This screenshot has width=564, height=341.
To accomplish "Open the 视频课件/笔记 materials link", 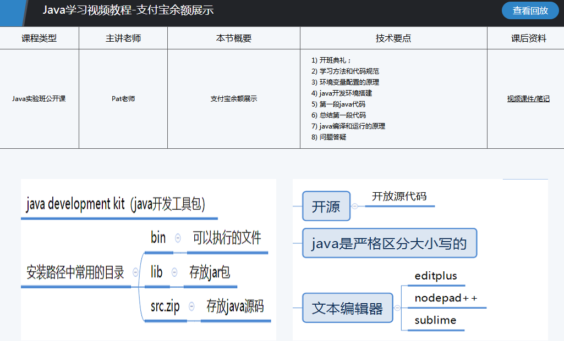I will 528,99.
